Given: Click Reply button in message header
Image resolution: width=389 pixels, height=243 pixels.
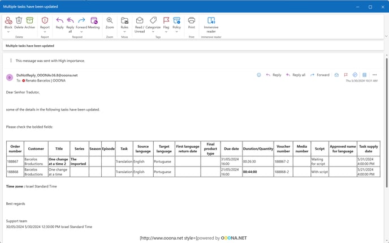Looking at the screenshot, I should click(274, 75).
